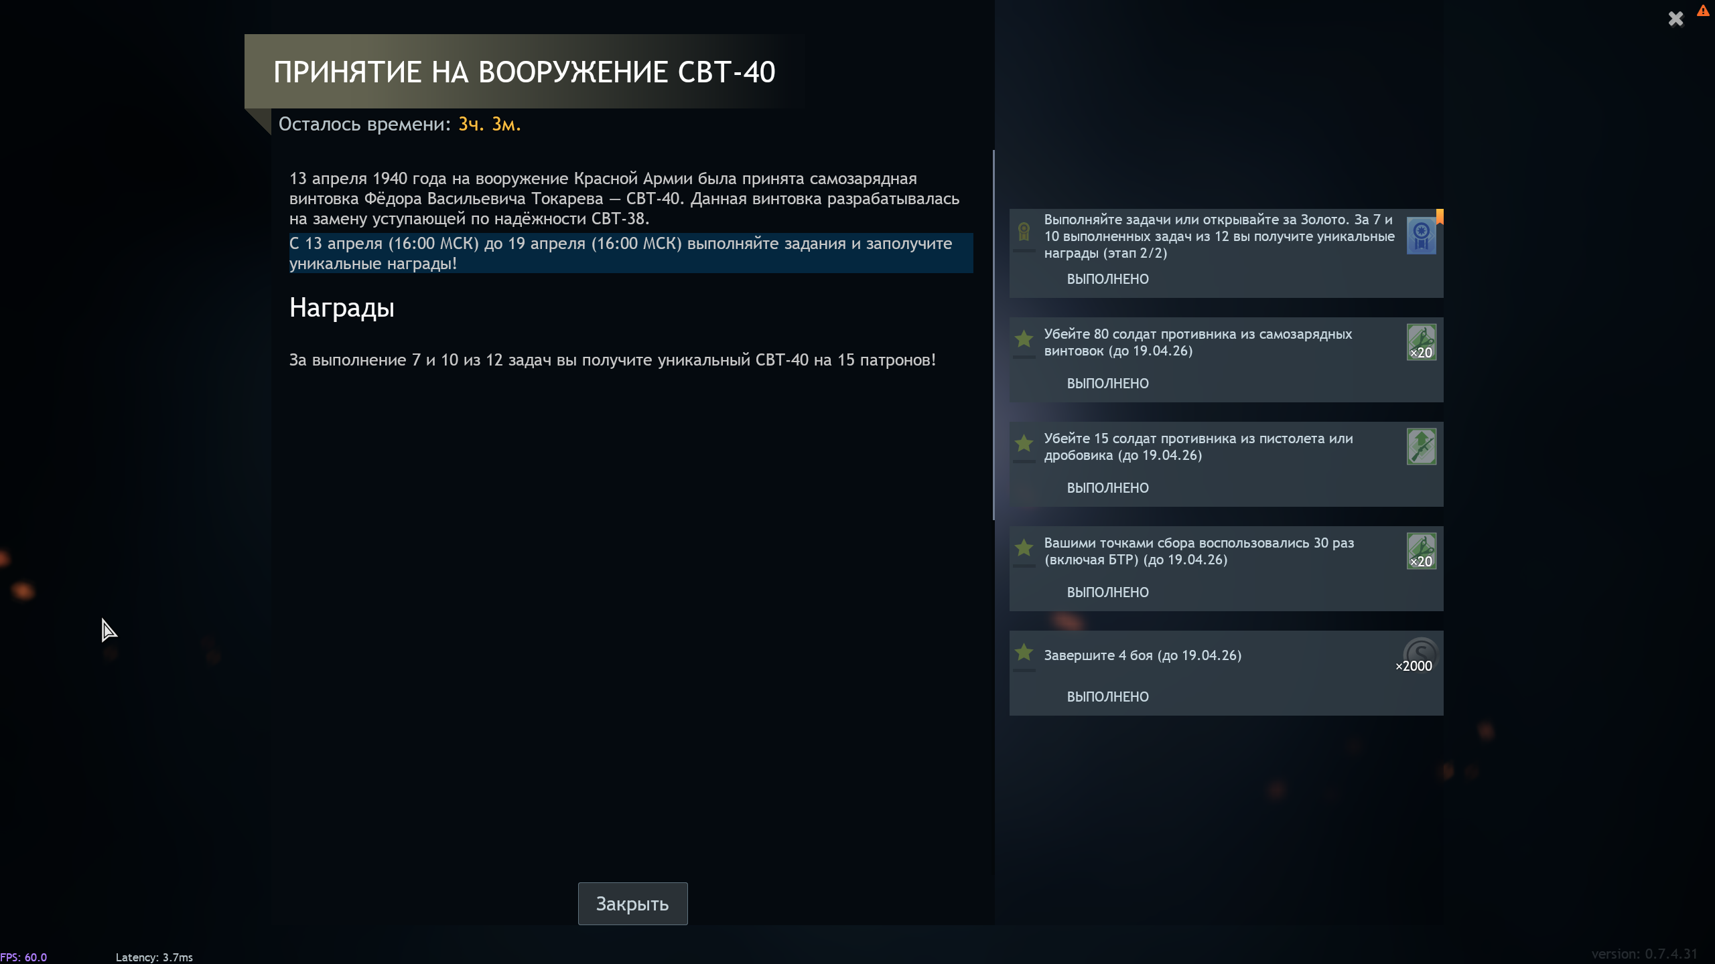Select the Убейте 15 солдат task card
The height and width of the screenshot is (964, 1715).
(x=1226, y=464)
